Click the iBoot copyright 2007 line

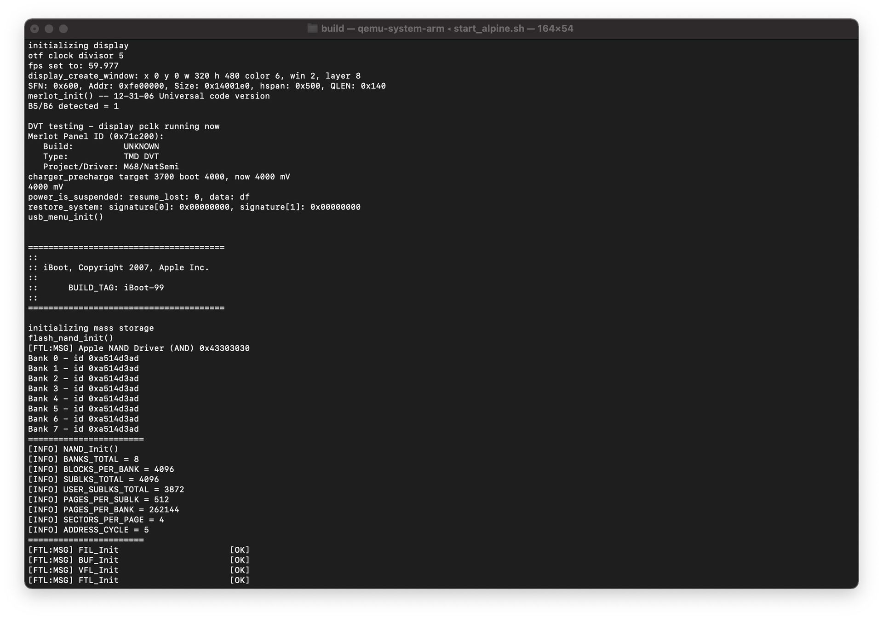(119, 268)
